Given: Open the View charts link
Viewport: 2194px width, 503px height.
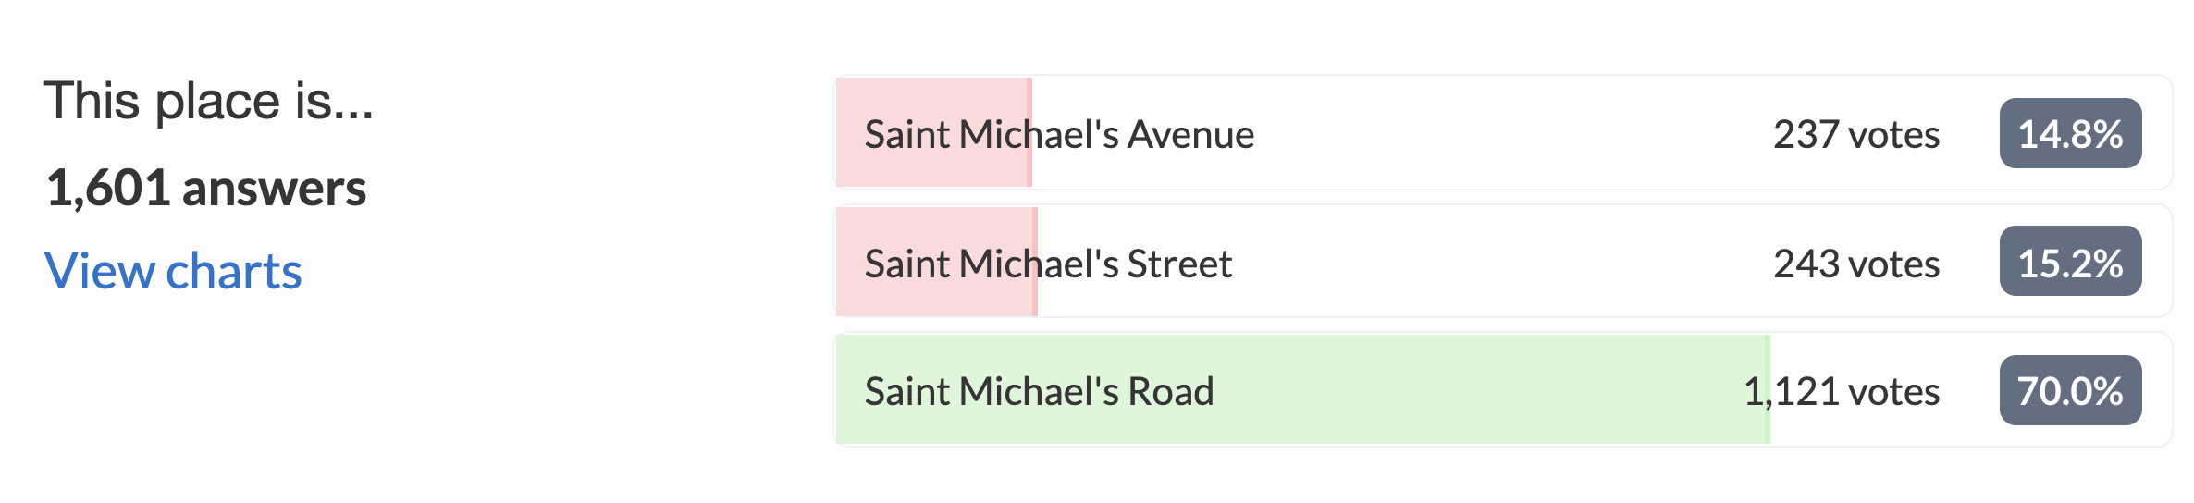Looking at the screenshot, I should pos(173,271).
